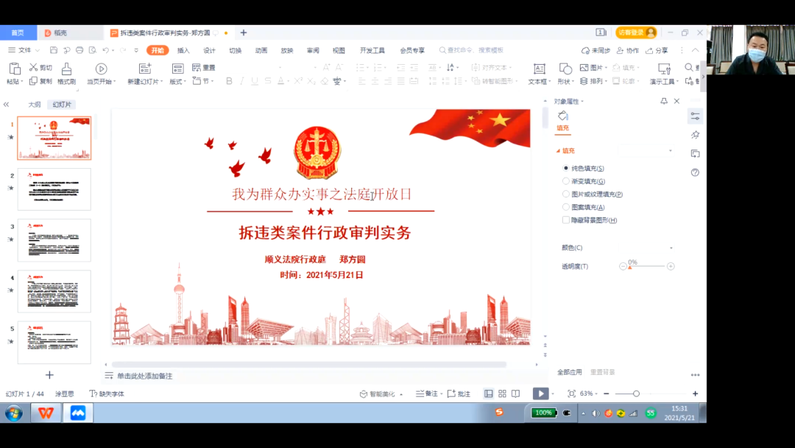Click the zoom slider handle in status bar
This screenshot has height=448, width=795.
coord(636,393)
